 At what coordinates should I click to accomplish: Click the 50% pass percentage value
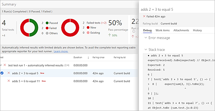(115, 23)
